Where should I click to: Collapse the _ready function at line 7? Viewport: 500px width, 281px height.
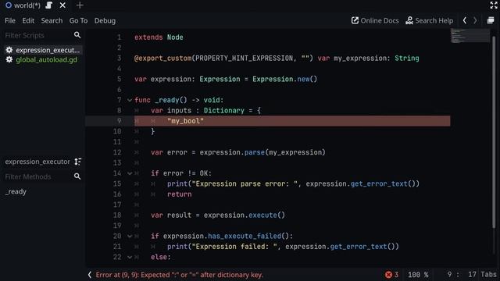[130, 100]
